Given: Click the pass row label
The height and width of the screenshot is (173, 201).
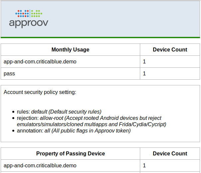Looking at the screenshot, I should click(9, 74).
